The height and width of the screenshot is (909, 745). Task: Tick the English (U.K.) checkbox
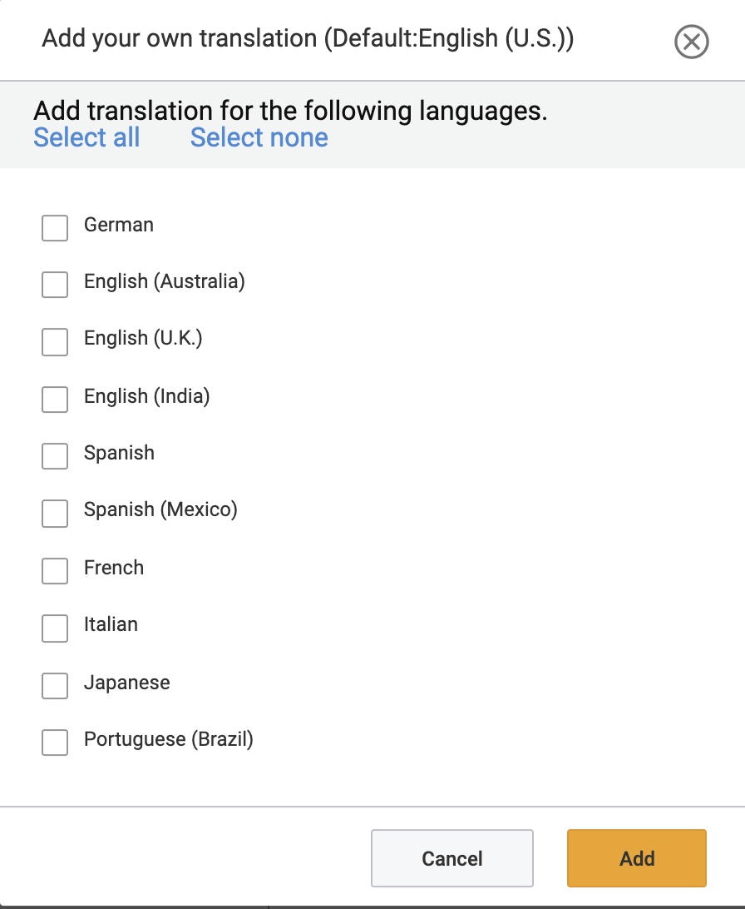55,342
